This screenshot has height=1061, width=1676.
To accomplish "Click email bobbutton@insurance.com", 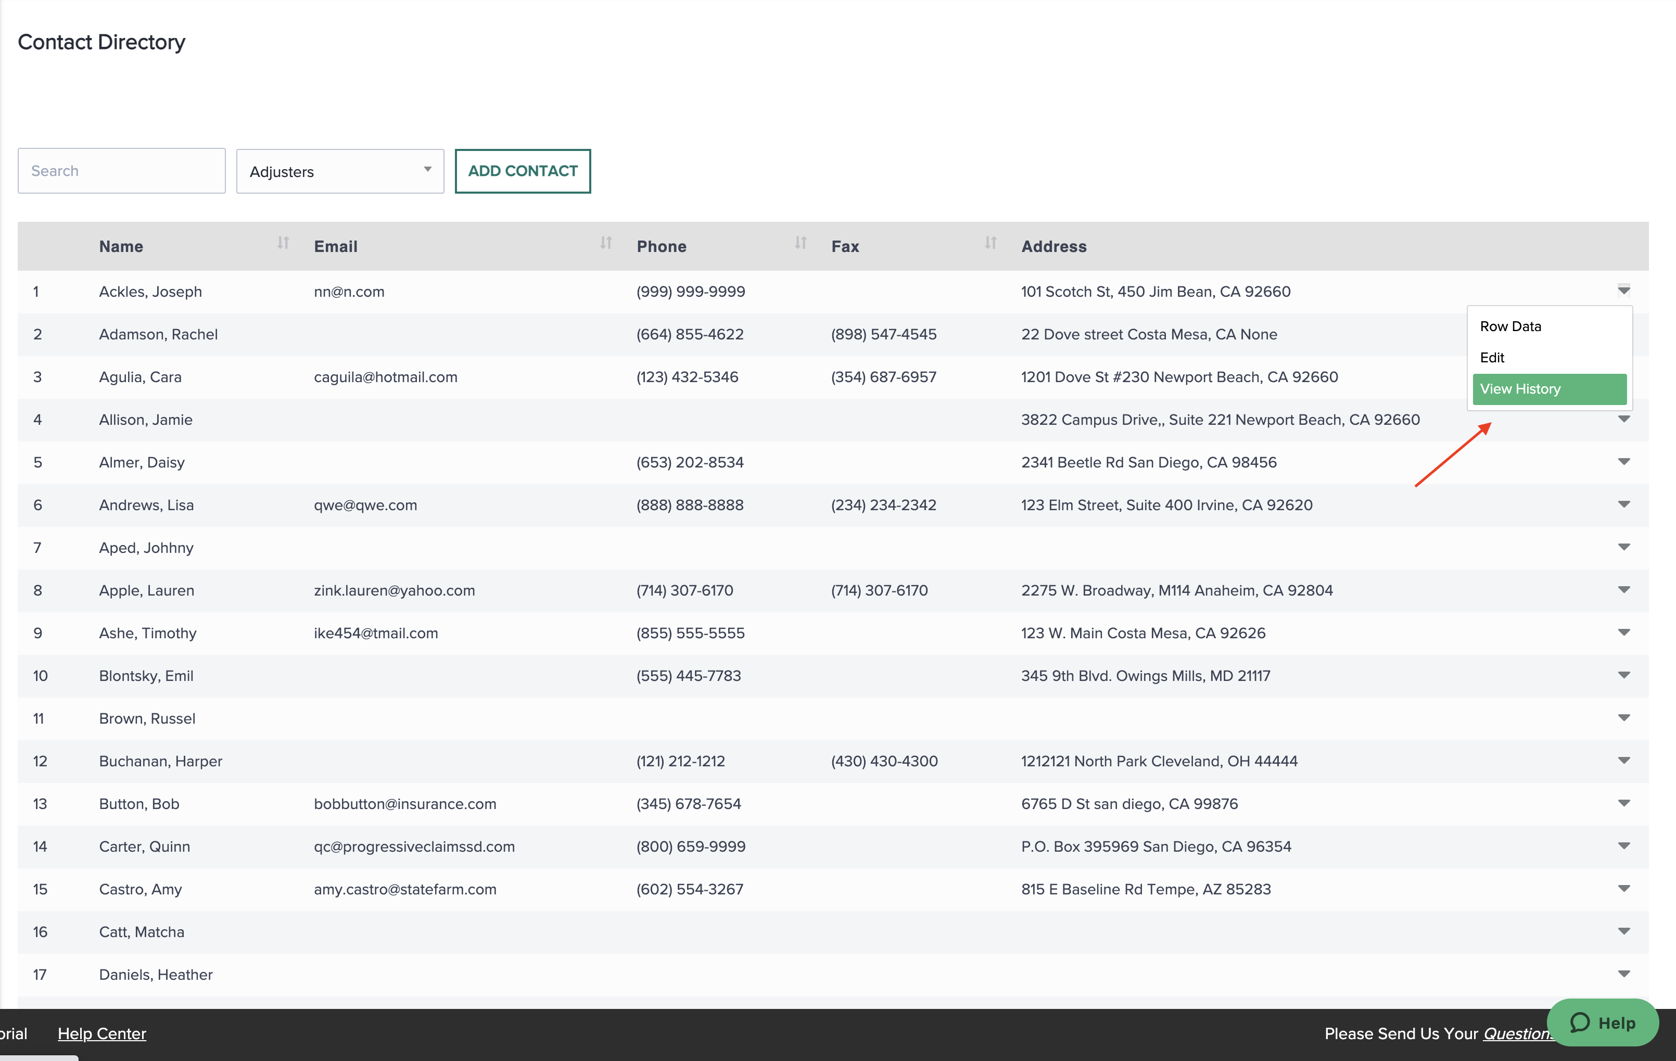I will 405,804.
